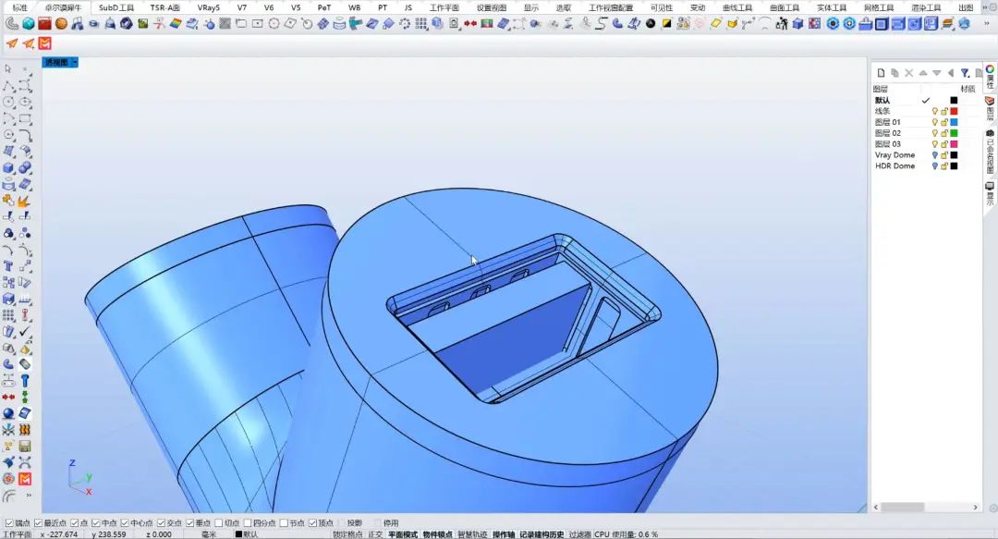998x539 pixels.
Task: Toggle 正交 mode in status bar
Action: [375, 534]
